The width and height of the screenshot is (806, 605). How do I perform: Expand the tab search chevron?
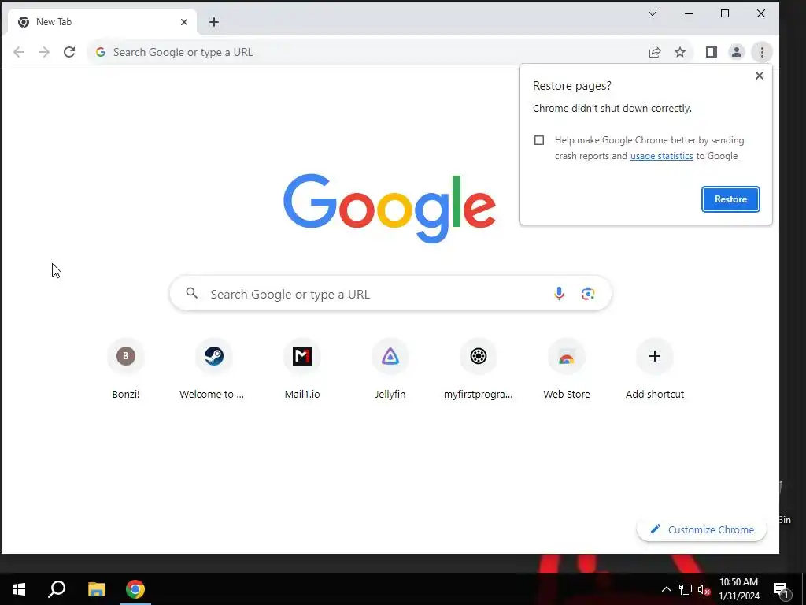pos(653,13)
